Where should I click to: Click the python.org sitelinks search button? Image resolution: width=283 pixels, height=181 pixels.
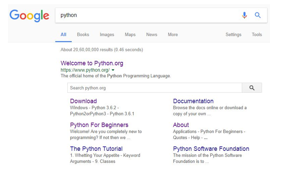[x=252, y=88]
